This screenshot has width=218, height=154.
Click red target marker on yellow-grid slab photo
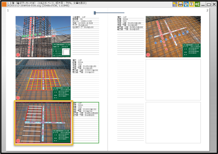click(18, 98)
